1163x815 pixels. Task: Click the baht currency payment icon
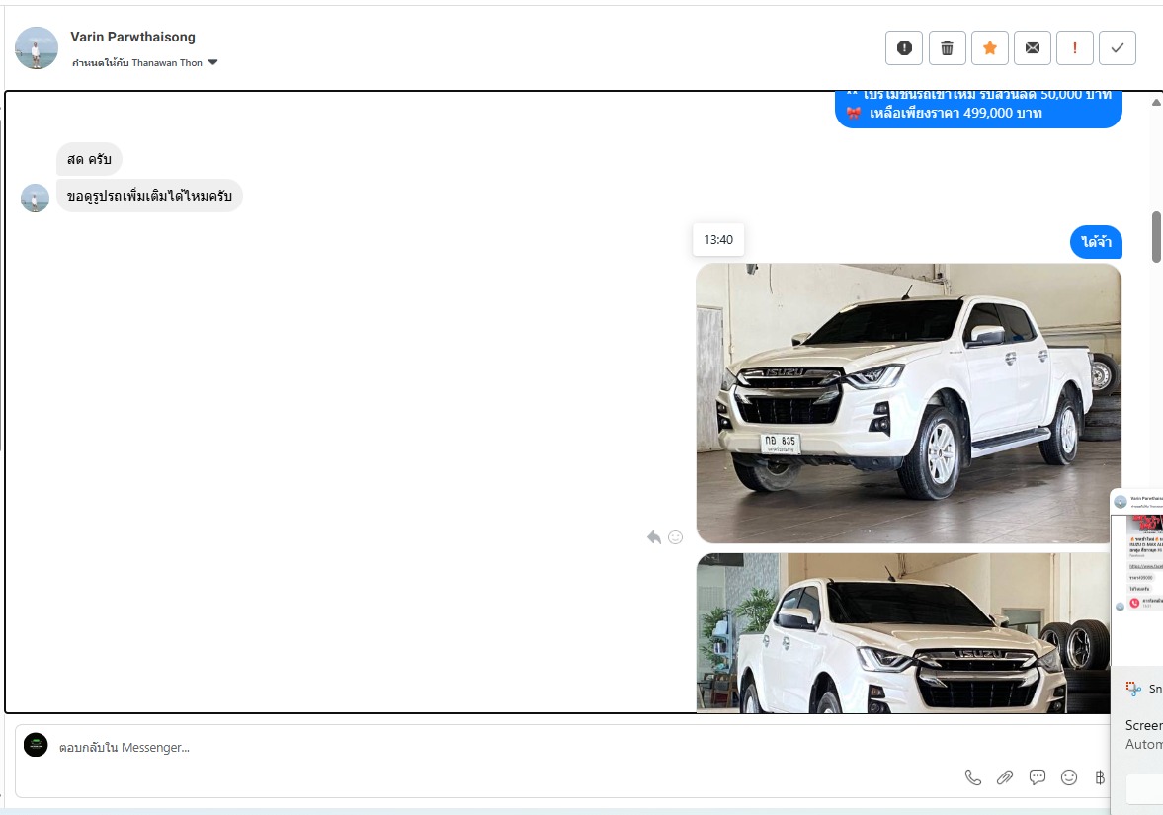tap(1100, 777)
